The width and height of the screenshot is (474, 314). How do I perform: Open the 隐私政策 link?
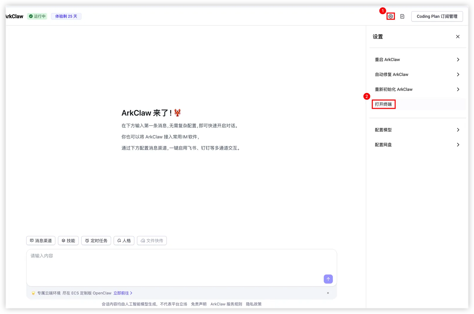coord(254,304)
